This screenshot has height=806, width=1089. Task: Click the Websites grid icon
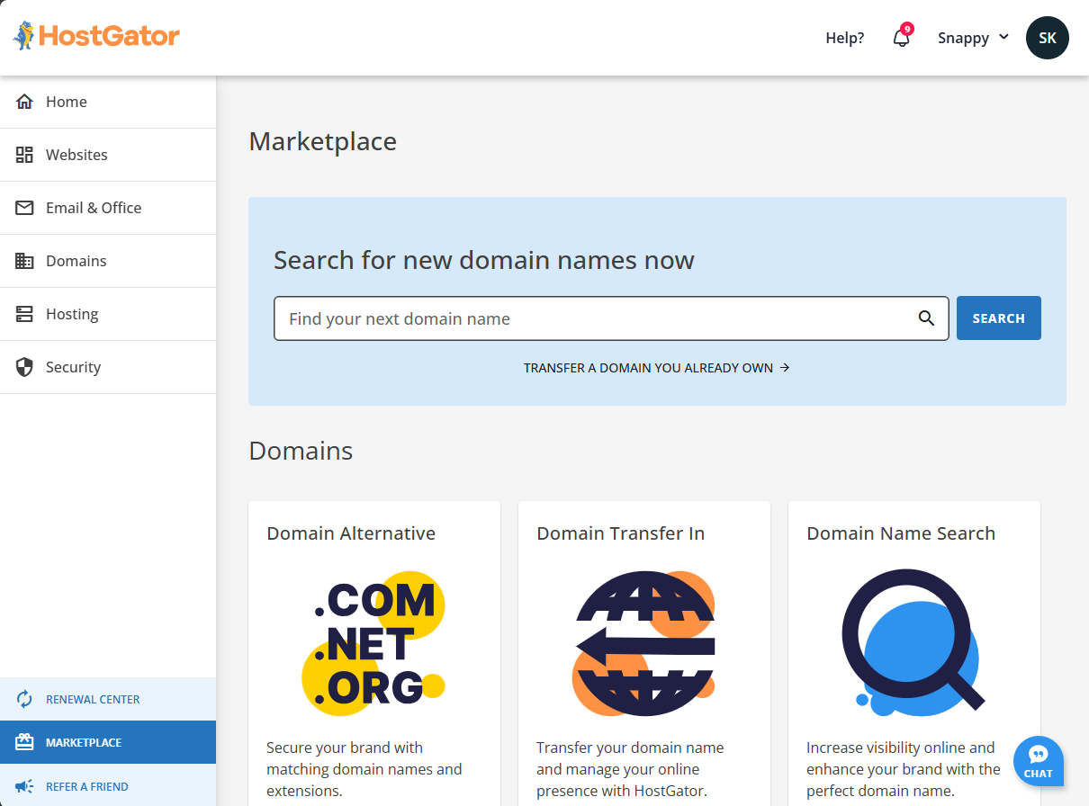point(24,154)
